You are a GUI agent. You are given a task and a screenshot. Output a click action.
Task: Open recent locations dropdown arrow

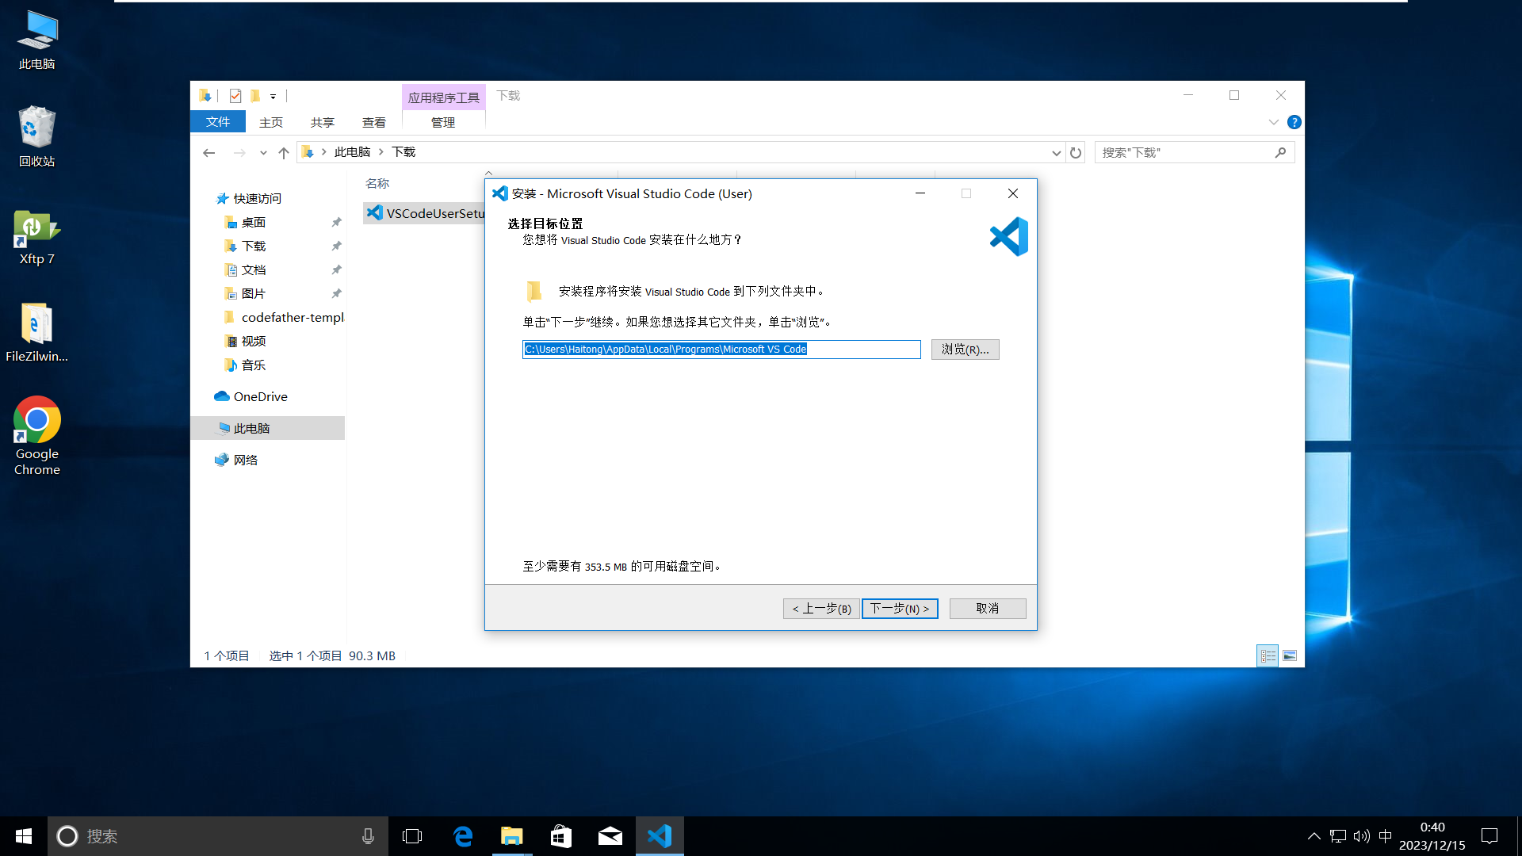tap(263, 152)
